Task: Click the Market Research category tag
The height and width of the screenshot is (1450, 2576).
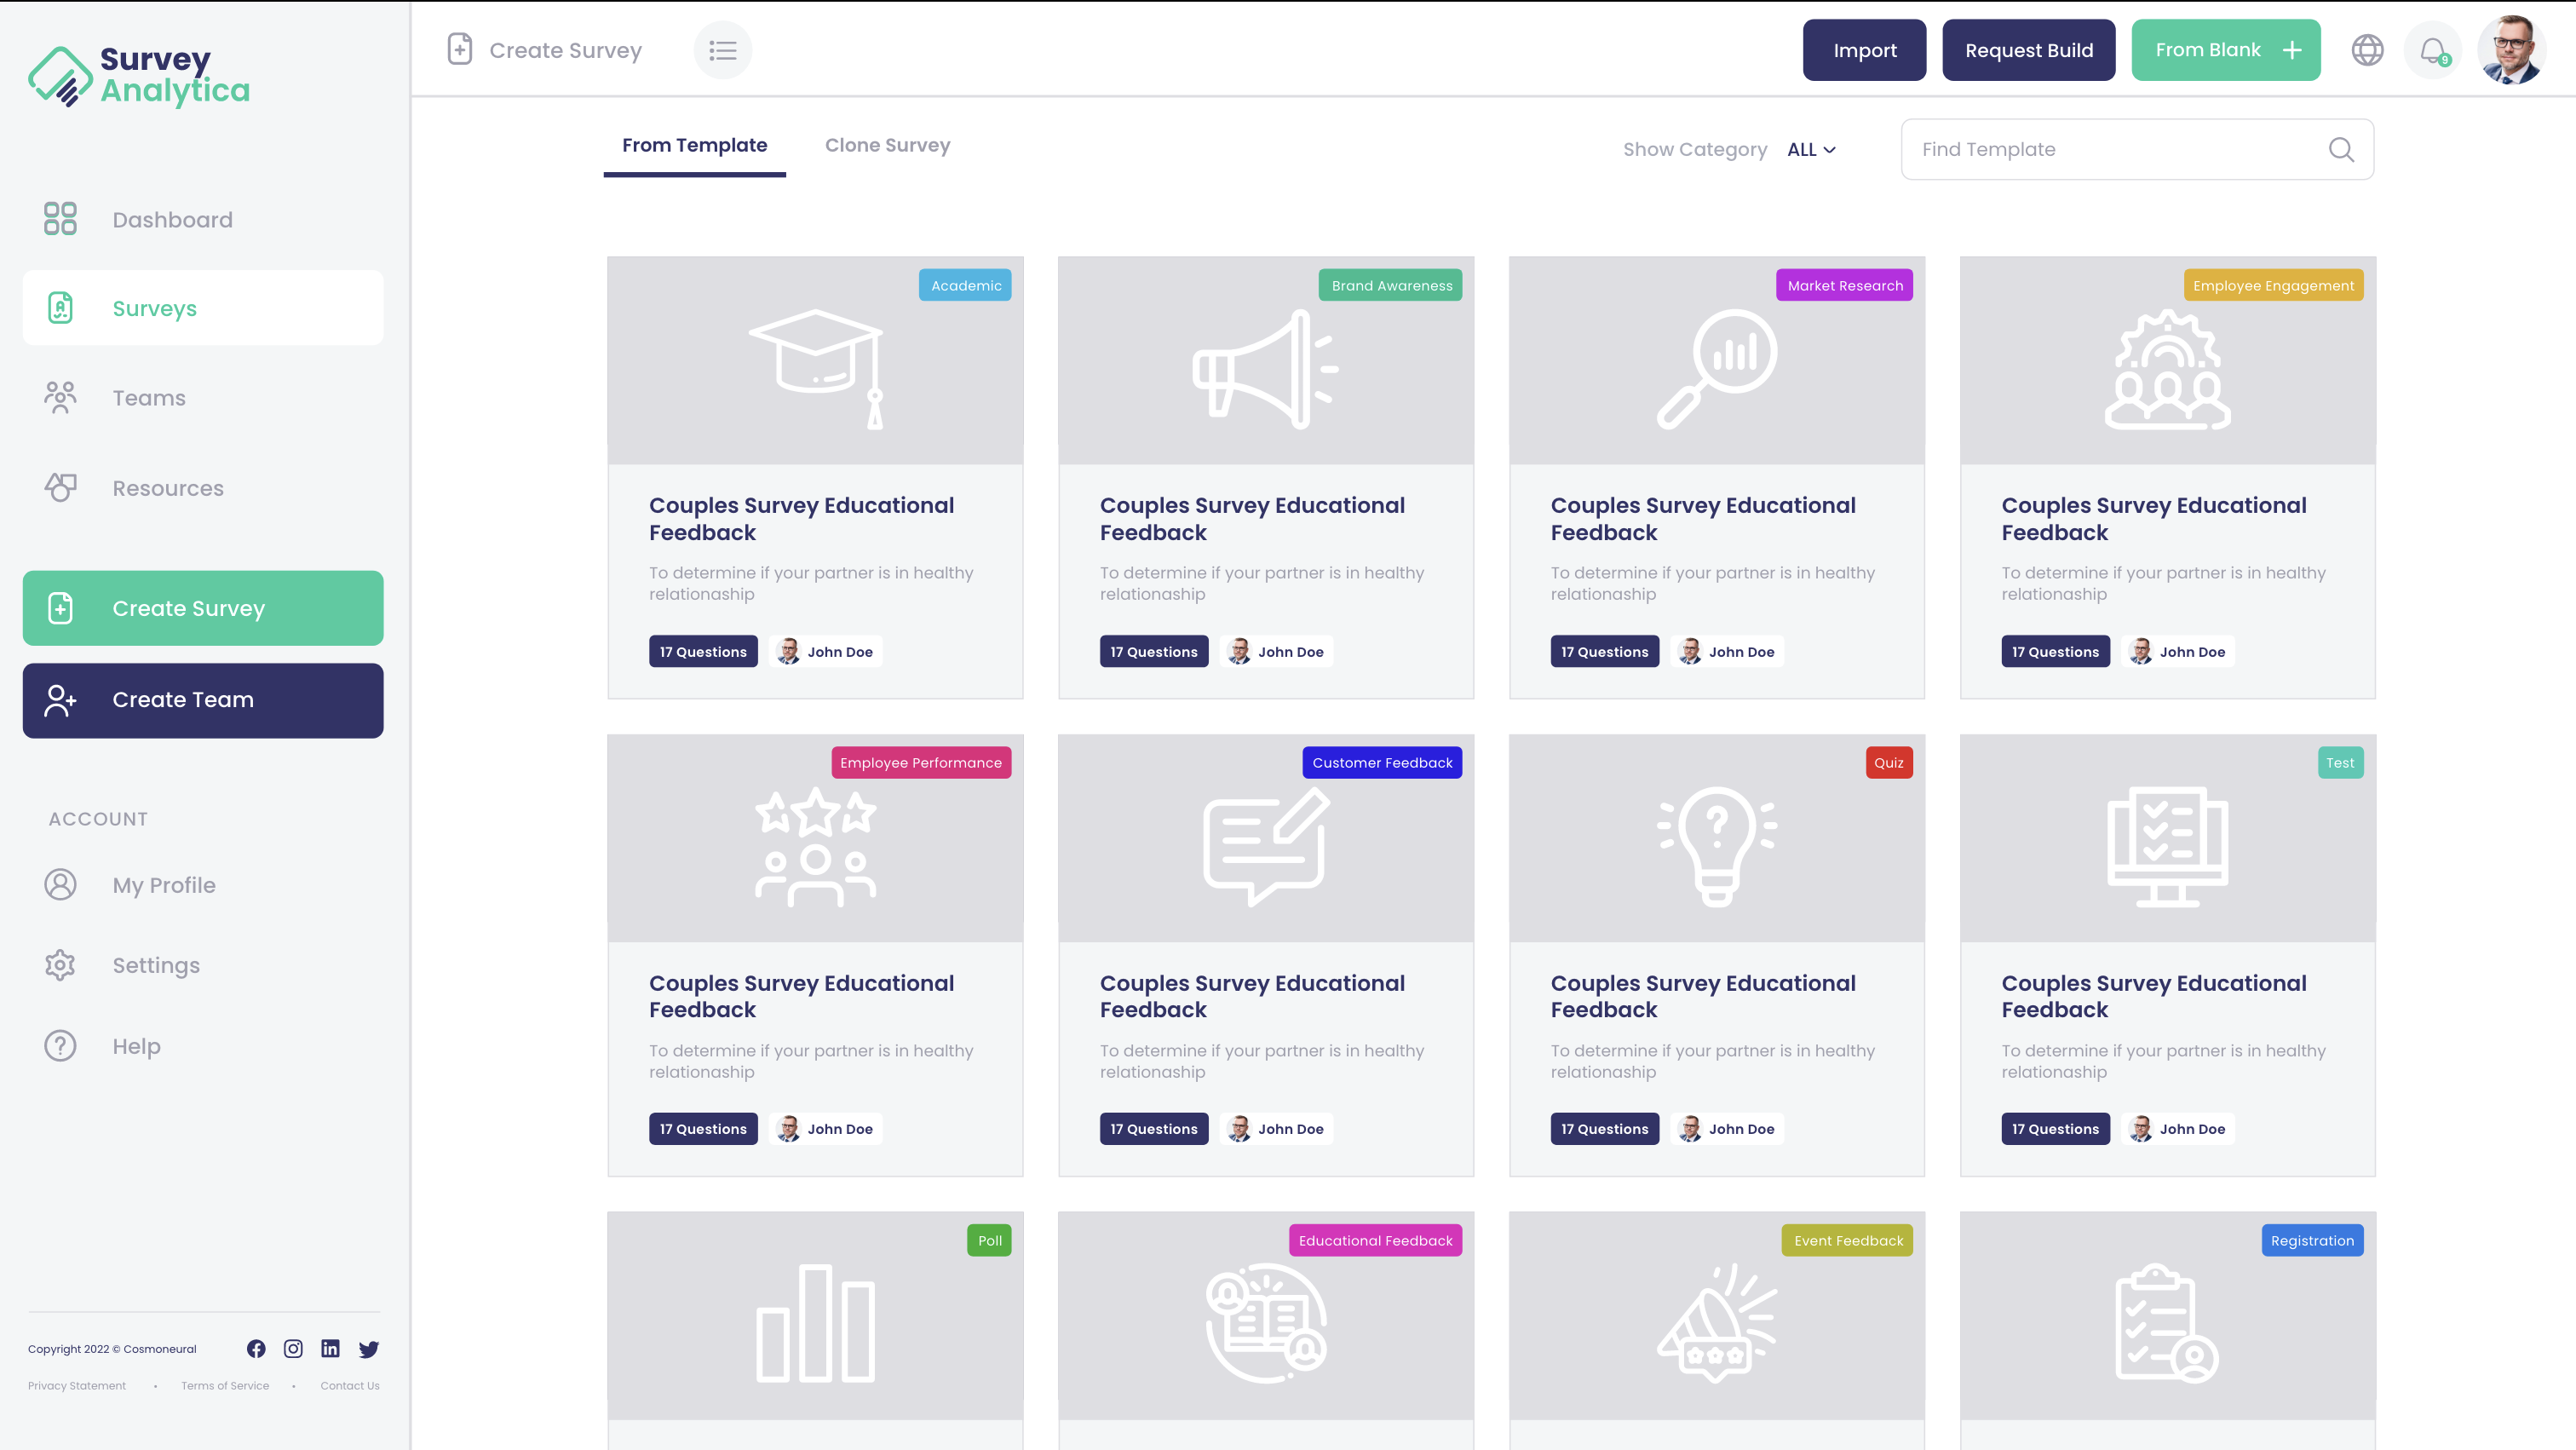Action: (x=1844, y=285)
